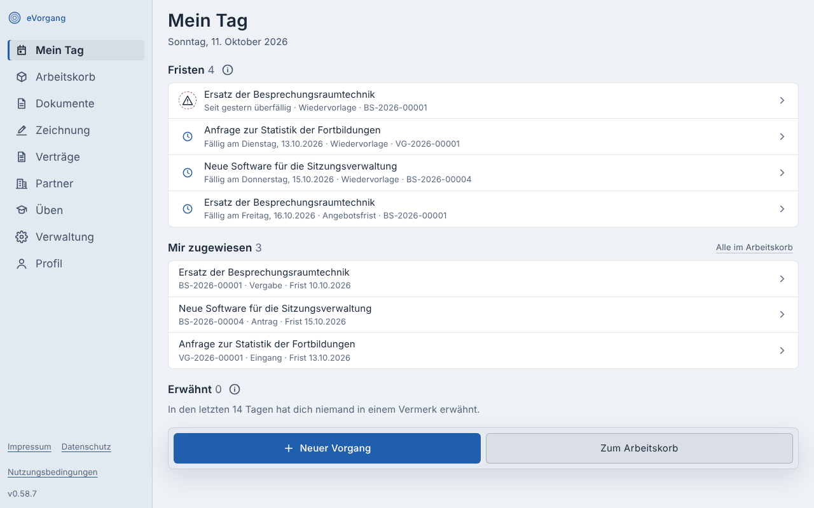This screenshot has width=814, height=508.
Task: Open chevron of assigned item Frist 13.10.2026
Action: point(782,351)
